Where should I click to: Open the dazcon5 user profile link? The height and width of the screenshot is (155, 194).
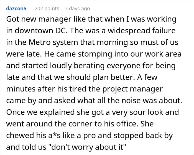pos(16,8)
